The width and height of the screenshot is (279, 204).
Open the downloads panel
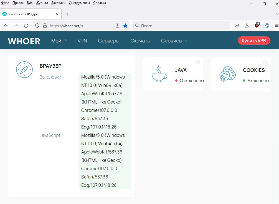click(x=247, y=26)
